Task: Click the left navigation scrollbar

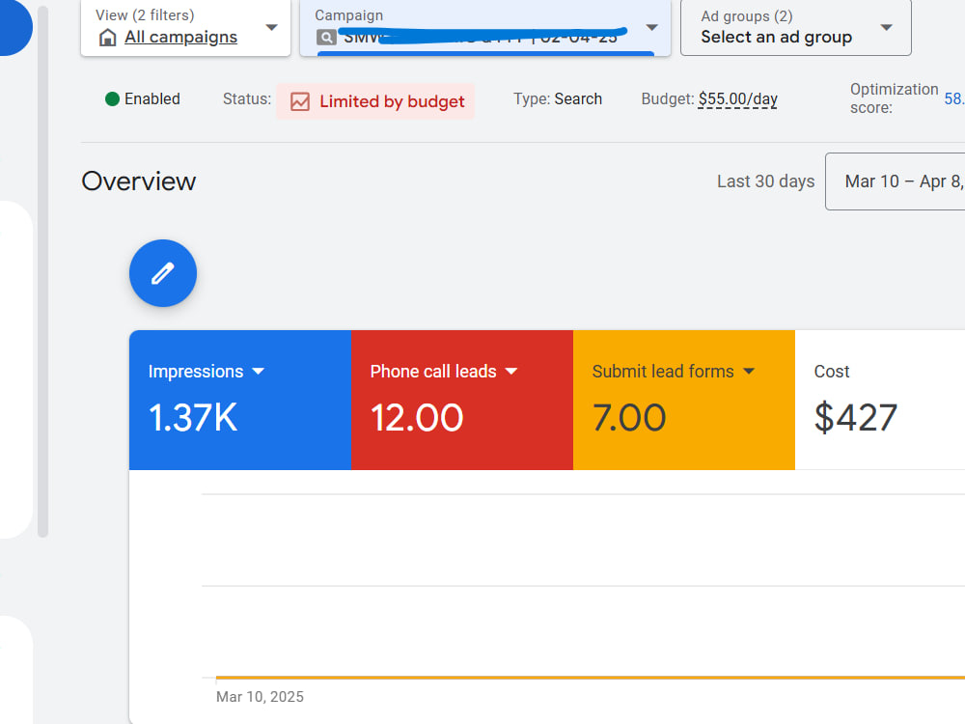Action: coord(42,271)
